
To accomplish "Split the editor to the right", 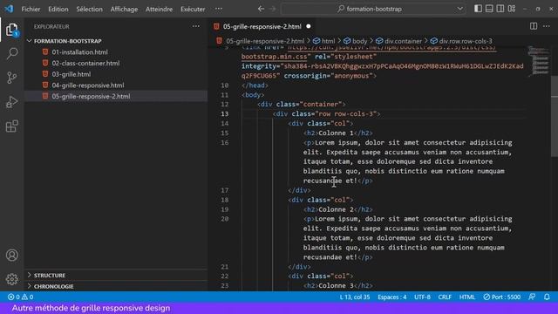I will click(534, 26).
